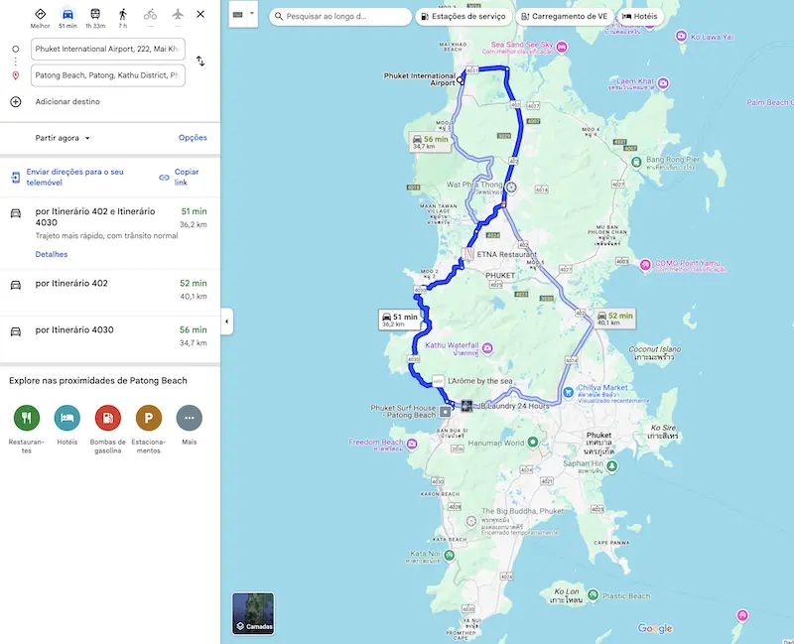Select route via Itinerário 402 e 4030
The height and width of the screenshot is (644, 794).
(x=110, y=233)
